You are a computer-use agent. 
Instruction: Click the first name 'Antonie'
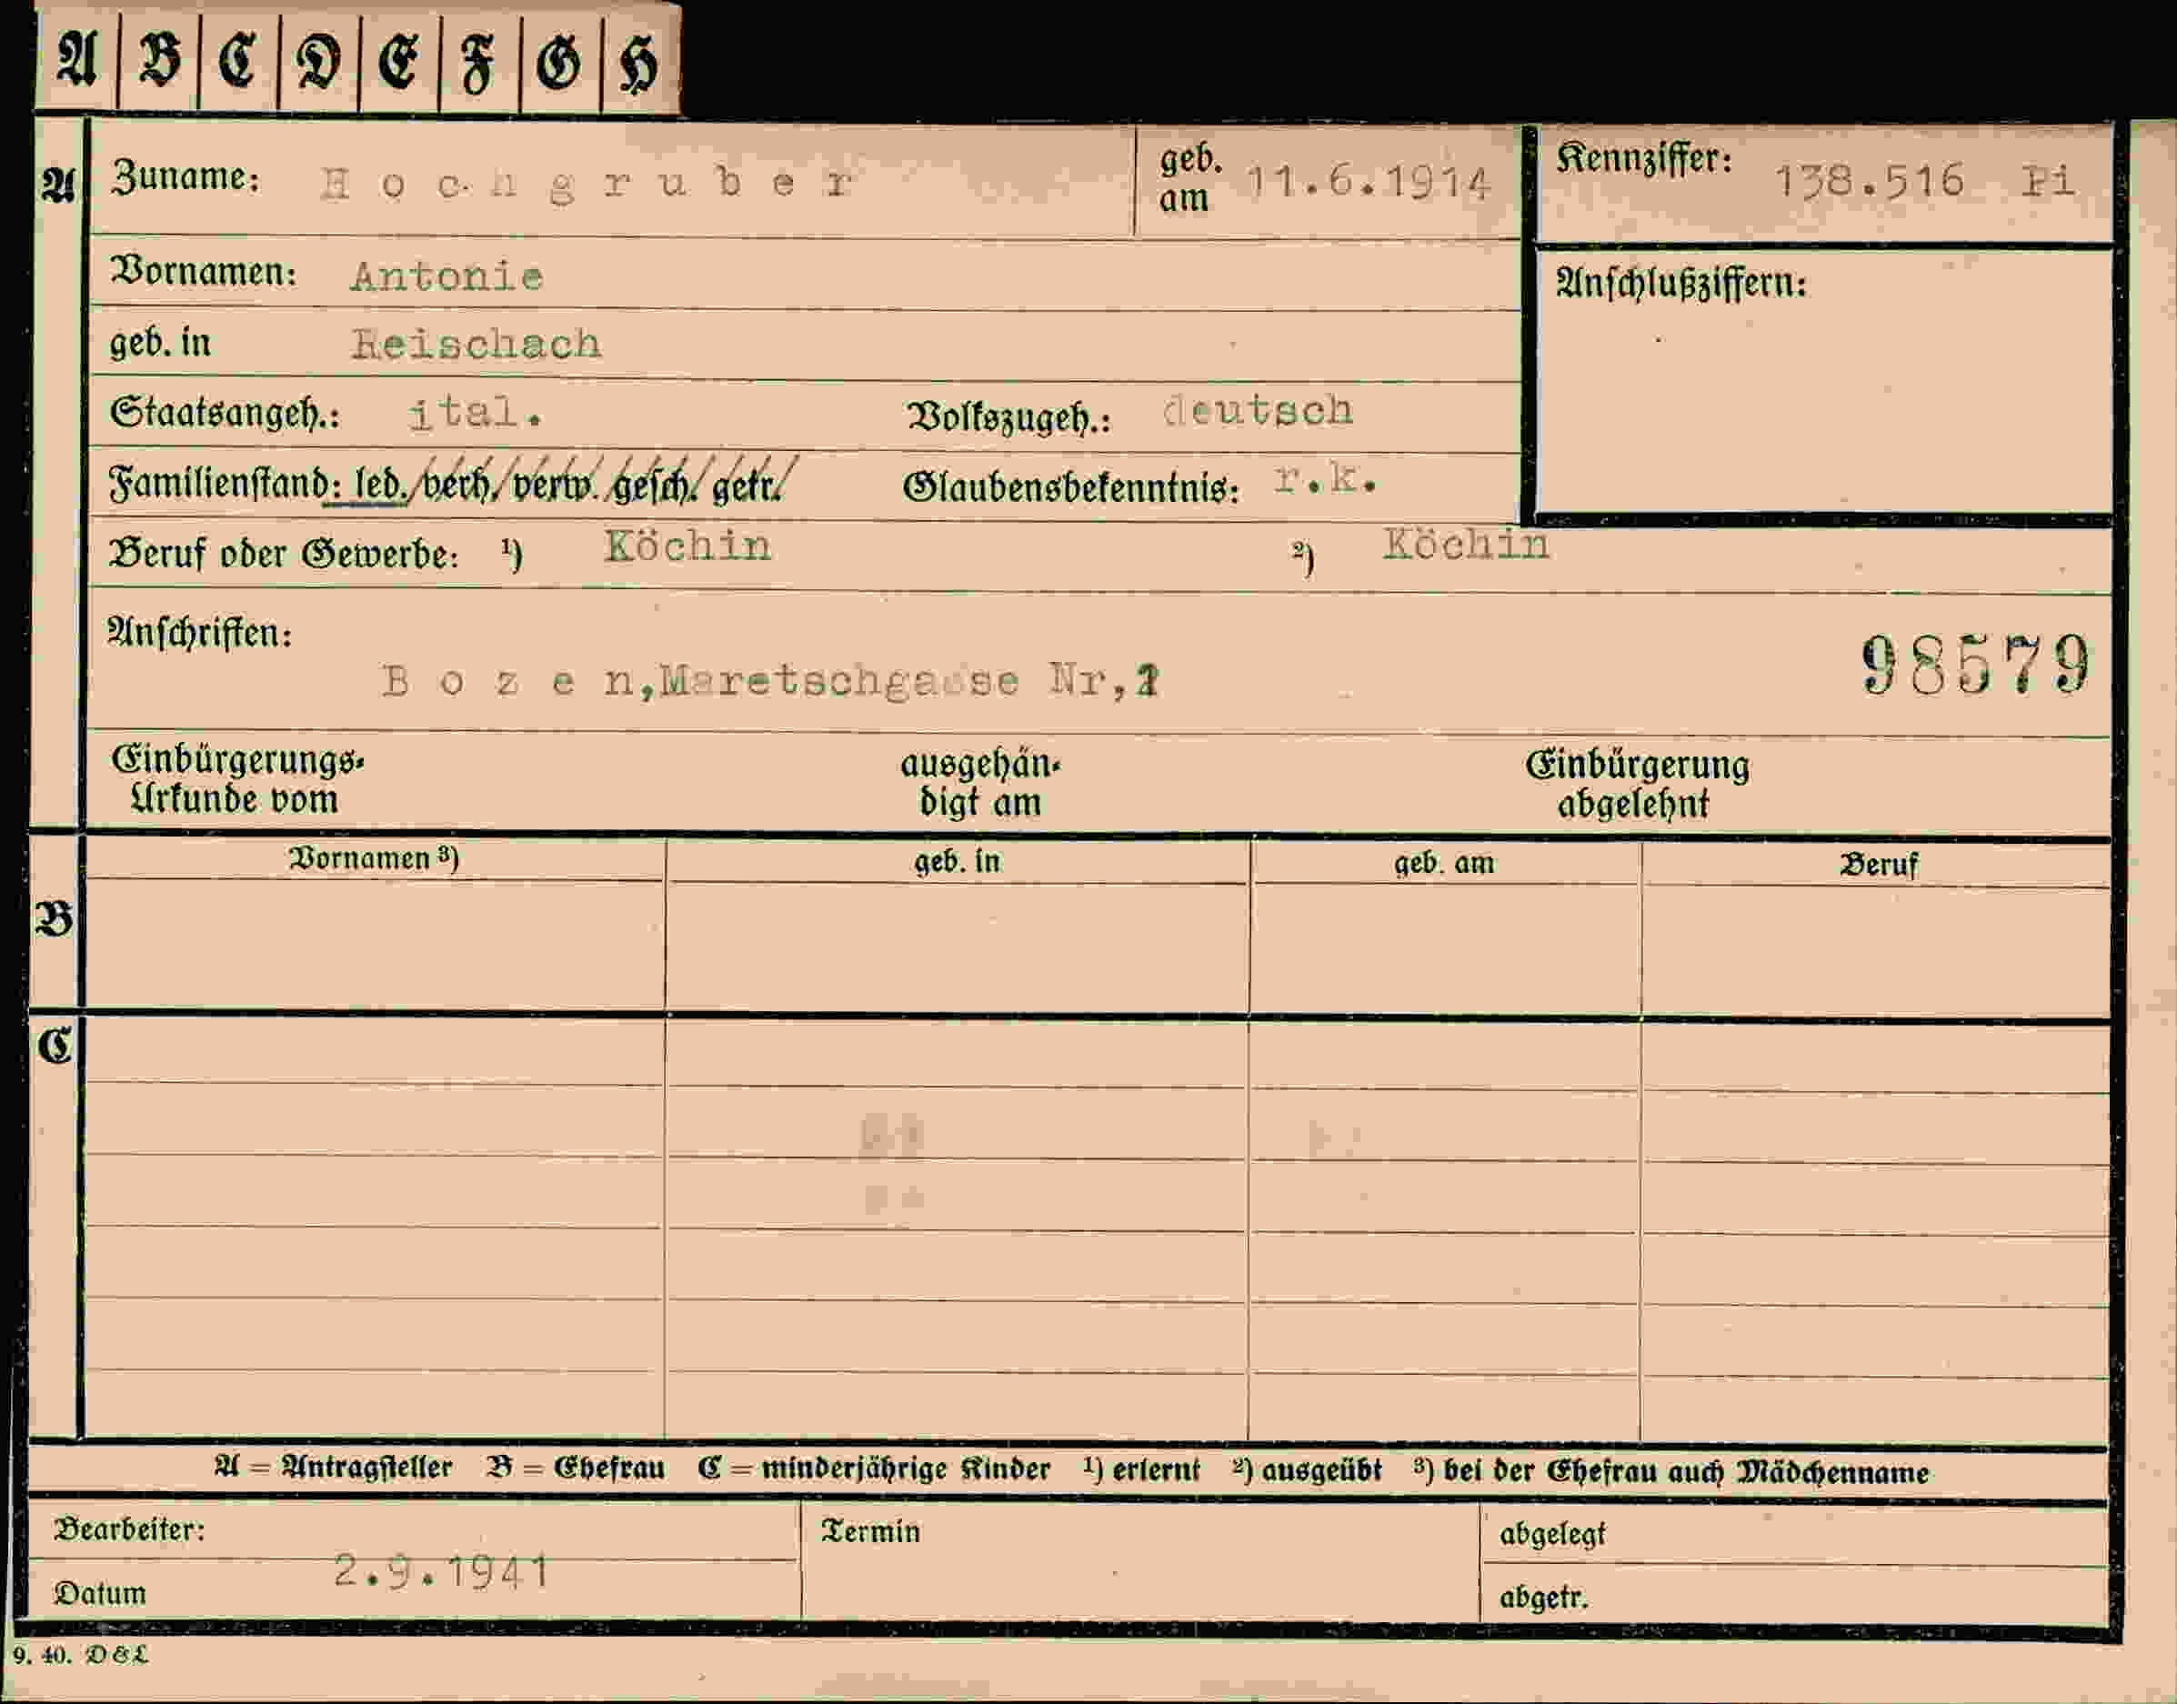447,276
